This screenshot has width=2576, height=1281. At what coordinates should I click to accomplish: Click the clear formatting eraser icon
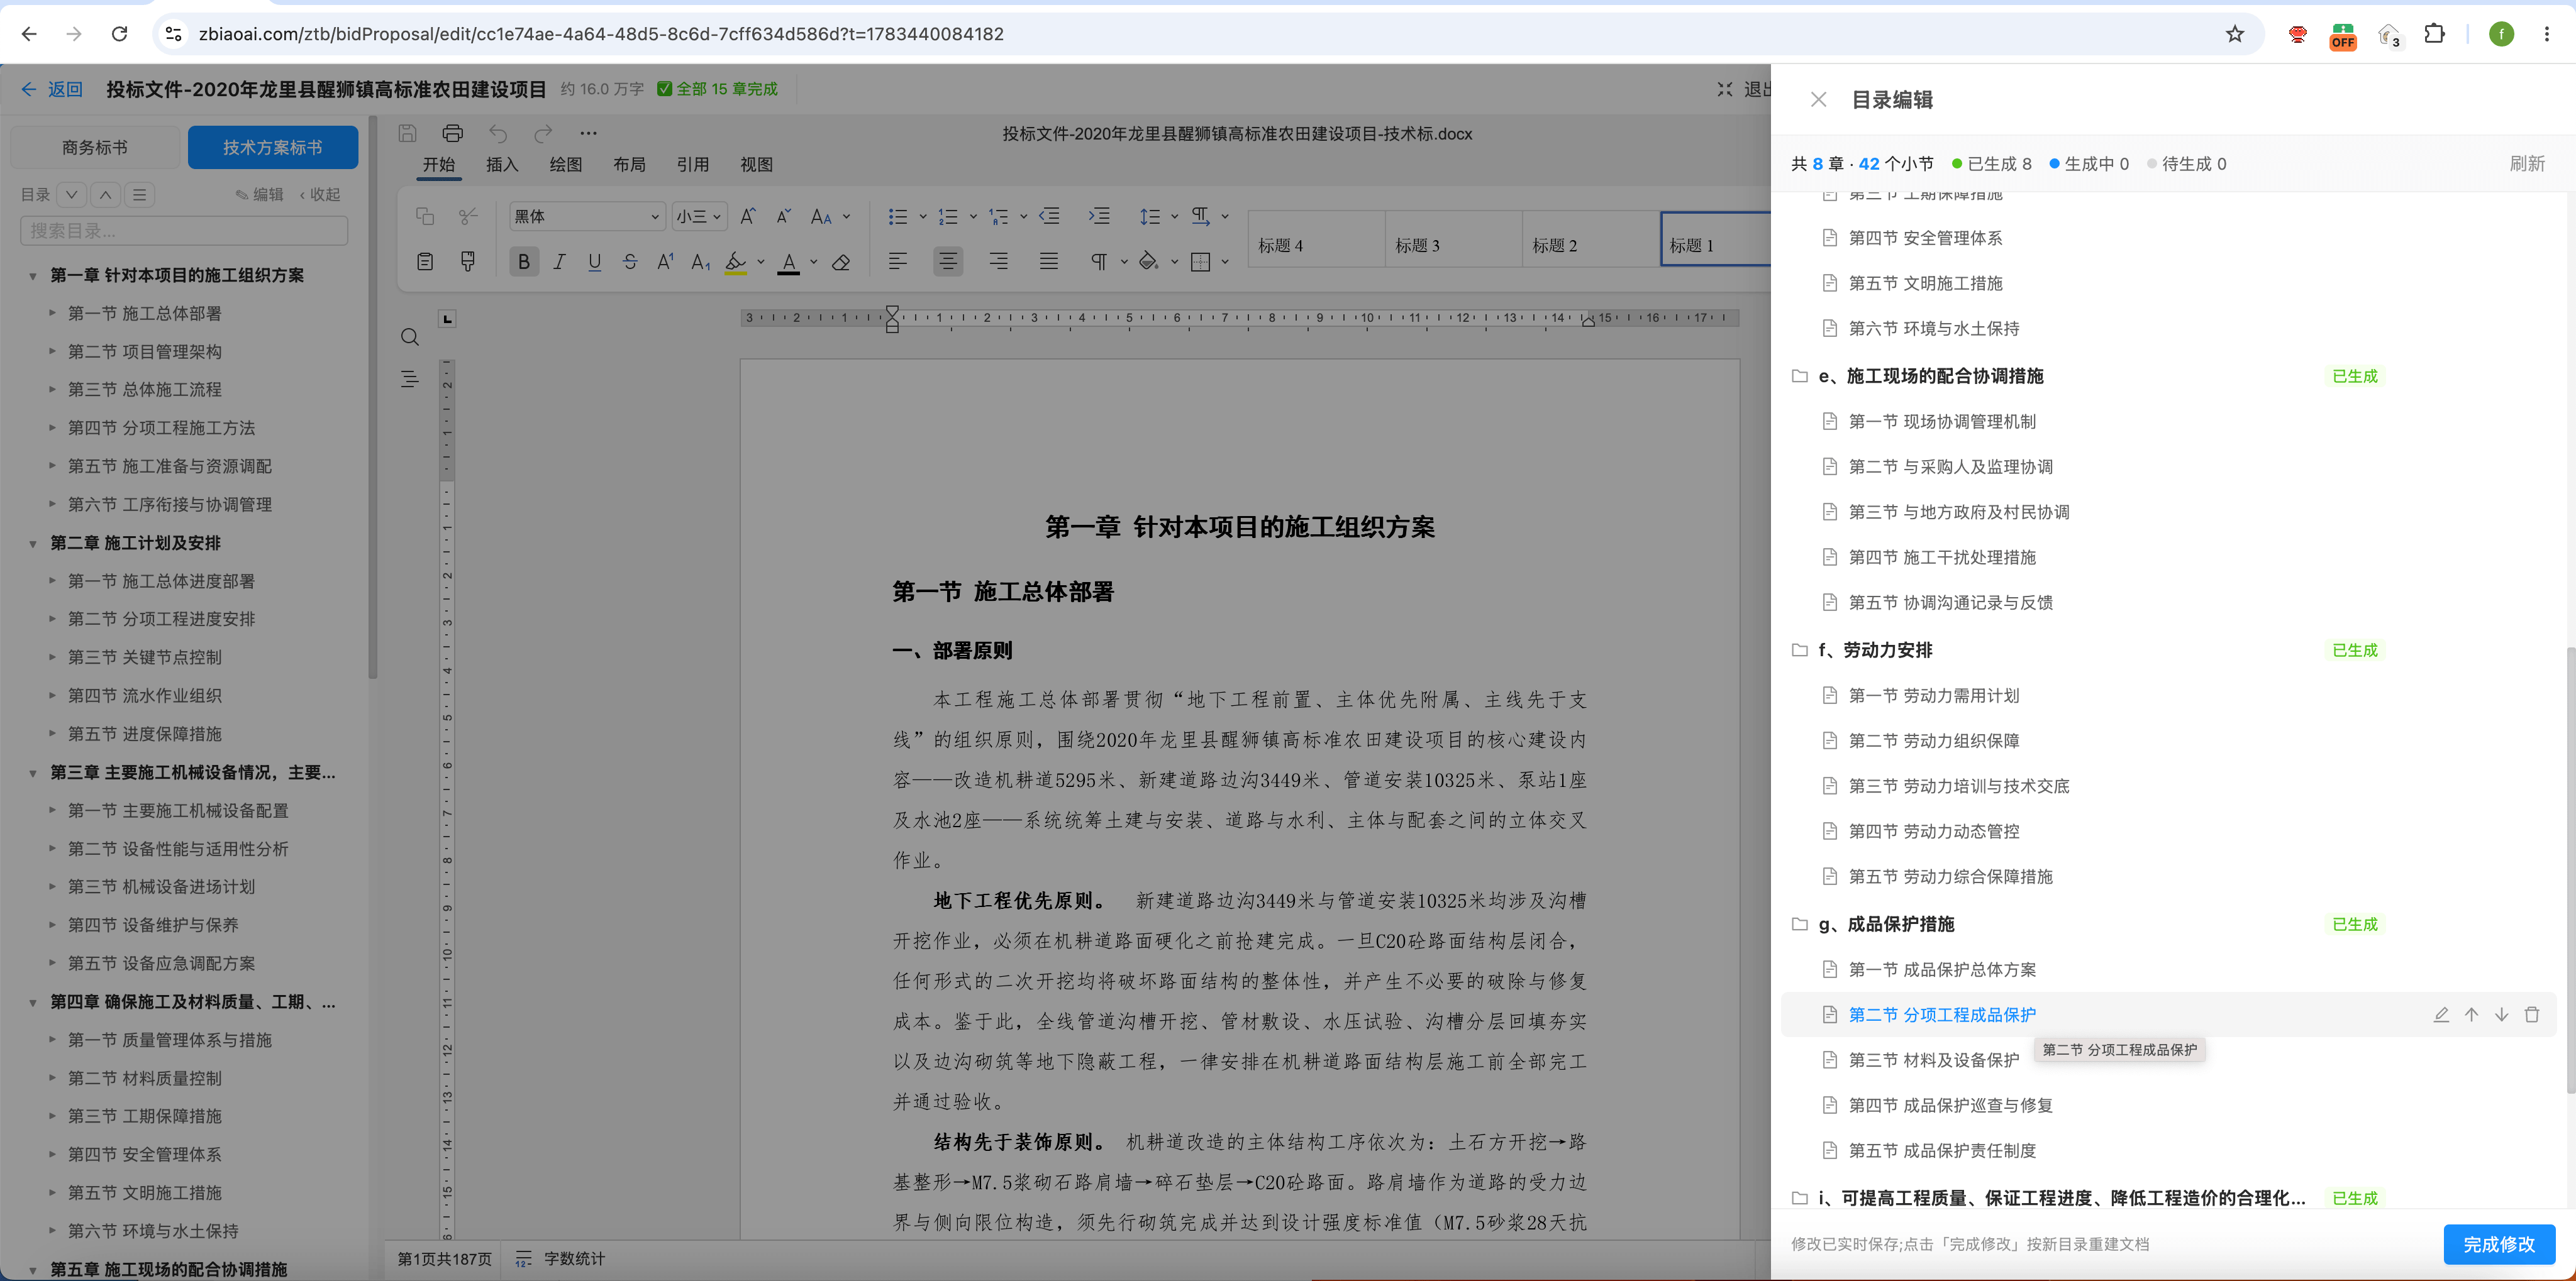(x=842, y=262)
